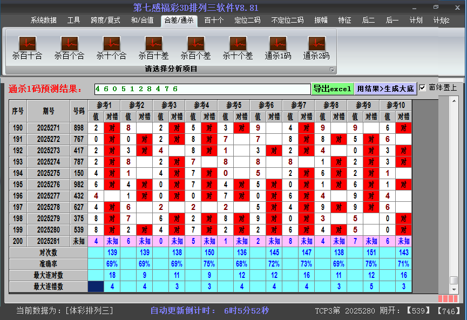Open the 振幅 tab
The width and height of the screenshot is (467, 320).
(x=319, y=20)
